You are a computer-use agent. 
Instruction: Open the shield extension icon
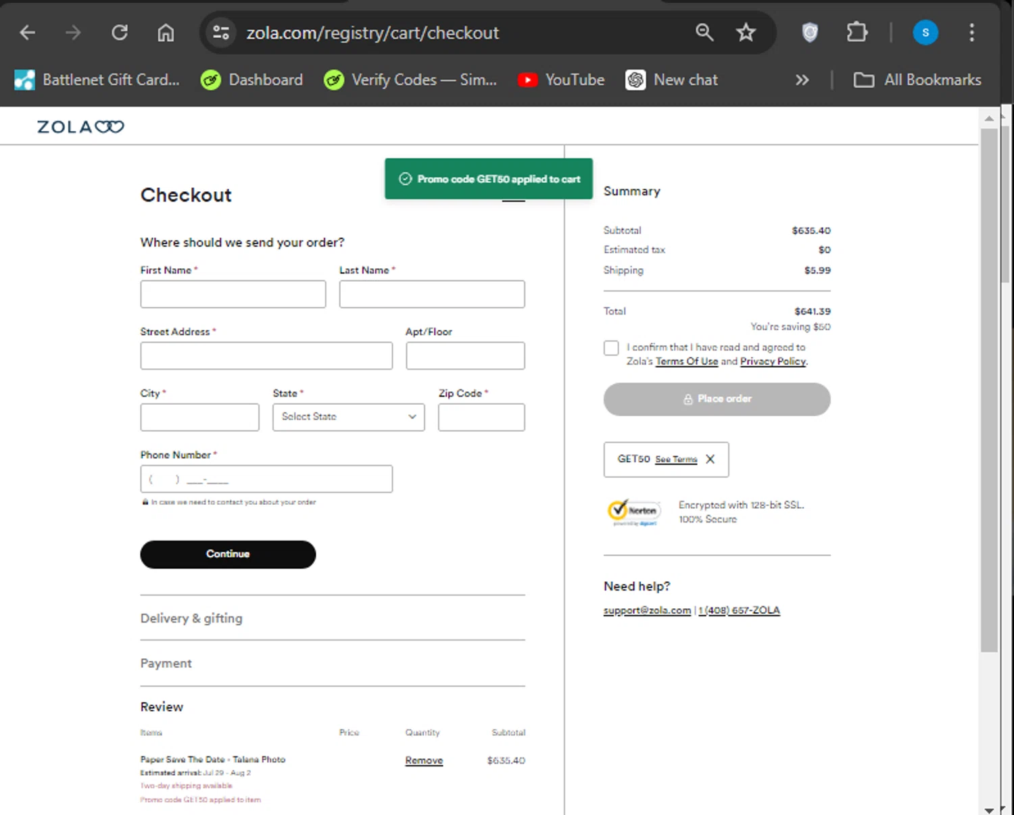pyautogui.click(x=810, y=32)
